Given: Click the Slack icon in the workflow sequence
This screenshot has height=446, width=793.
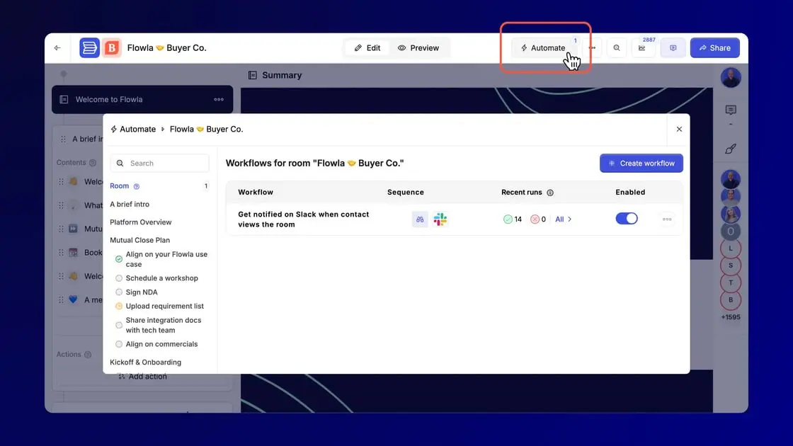Looking at the screenshot, I should pyautogui.click(x=440, y=219).
